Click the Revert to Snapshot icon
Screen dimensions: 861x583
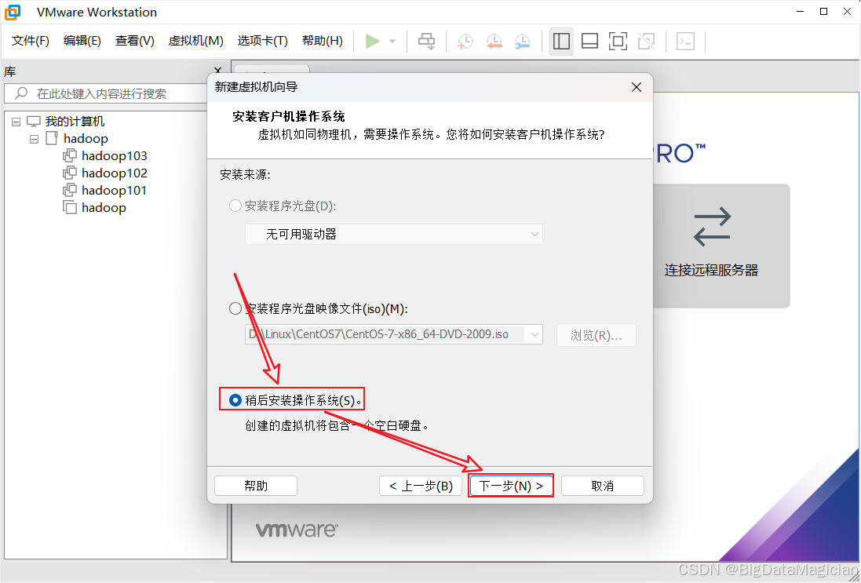point(494,41)
